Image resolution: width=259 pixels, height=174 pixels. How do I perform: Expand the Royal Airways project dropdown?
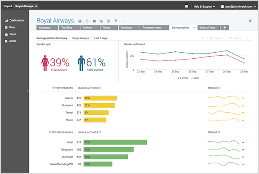(26, 6)
